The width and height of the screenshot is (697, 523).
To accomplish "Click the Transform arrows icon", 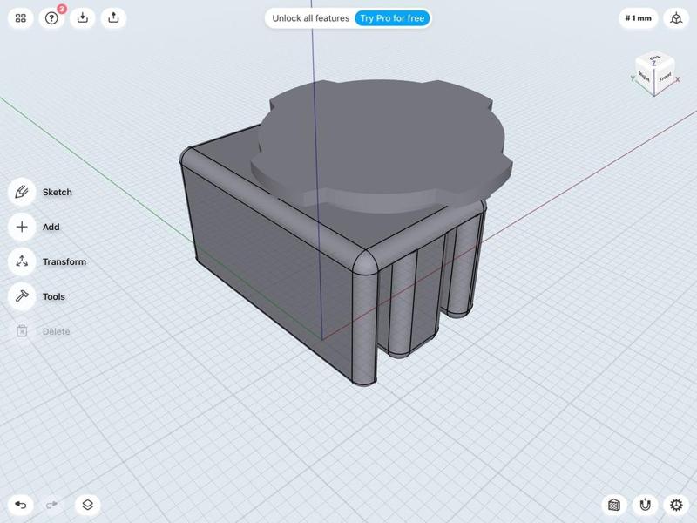I will [x=22, y=261].
